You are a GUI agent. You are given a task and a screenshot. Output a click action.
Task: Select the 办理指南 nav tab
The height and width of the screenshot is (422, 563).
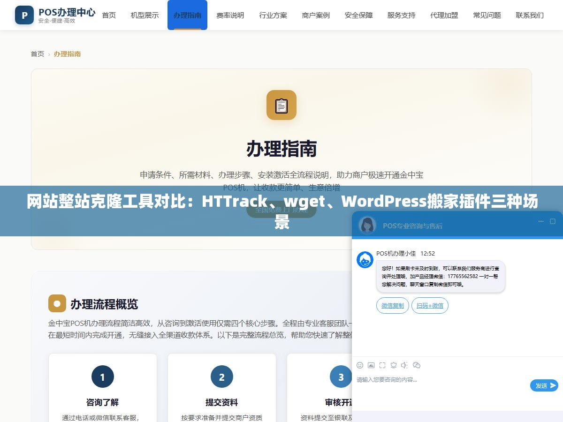(x=187, y=15)
